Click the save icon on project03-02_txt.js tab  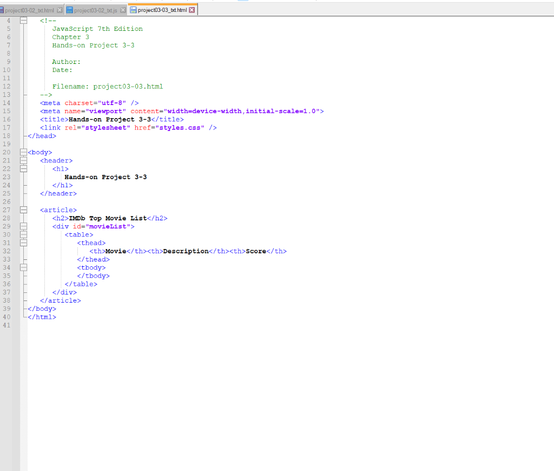[70, 9]
